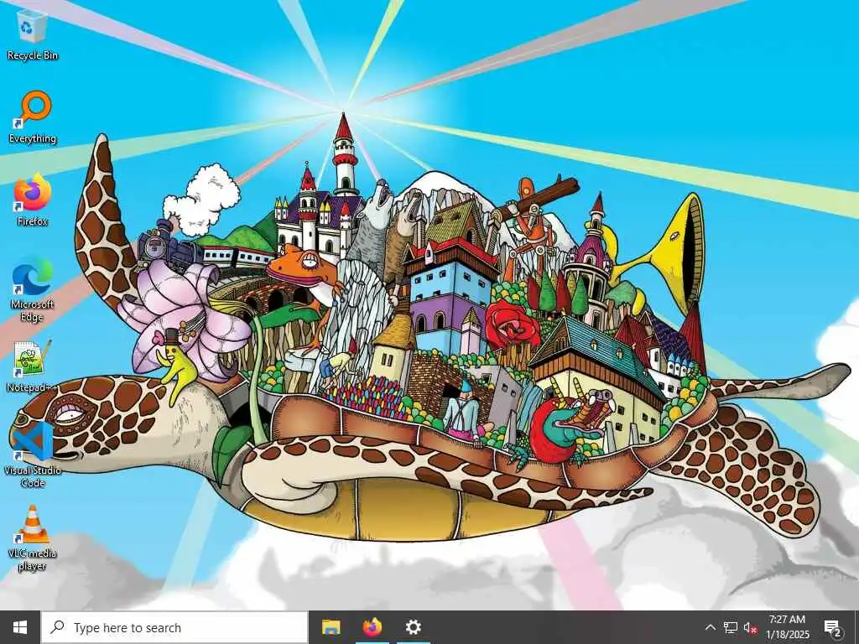
Task: Open the network status tray icon
Action: (731, 627)
